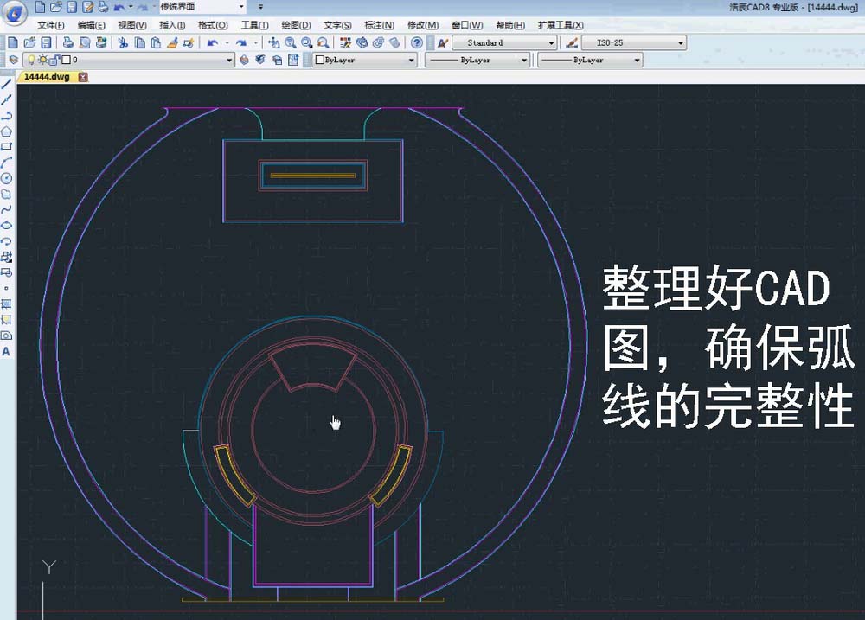The width and height of the screenshot is (865, 620).
Task: Save the current drawing
Action: [x=48, y=41]
